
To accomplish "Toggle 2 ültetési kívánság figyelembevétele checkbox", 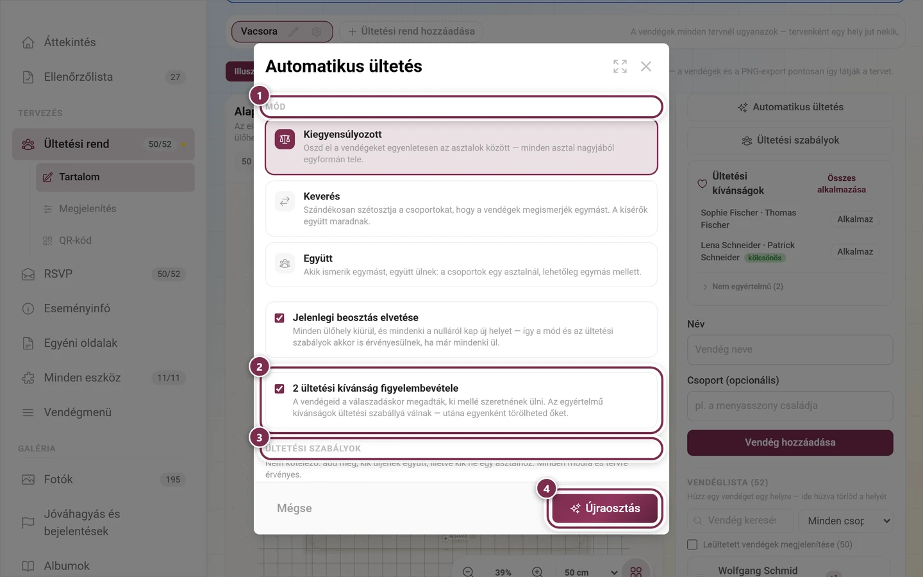I will 279,389.
